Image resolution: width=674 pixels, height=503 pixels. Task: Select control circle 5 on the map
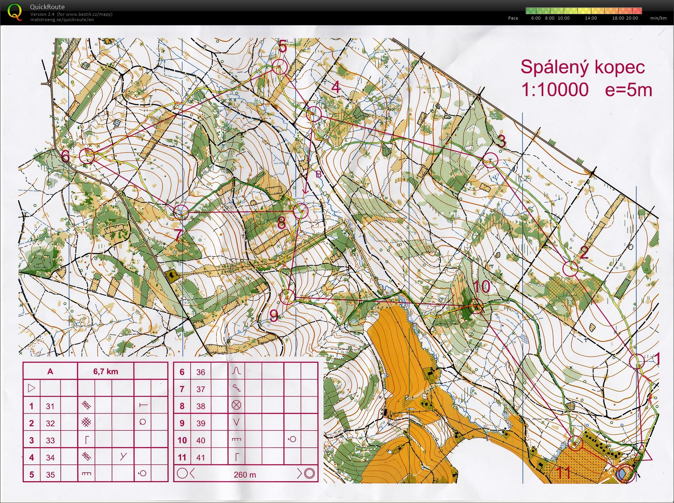pos(280,67)
